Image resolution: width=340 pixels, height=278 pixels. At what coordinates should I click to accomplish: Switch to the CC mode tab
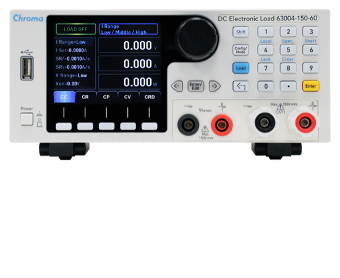[64, 97]
